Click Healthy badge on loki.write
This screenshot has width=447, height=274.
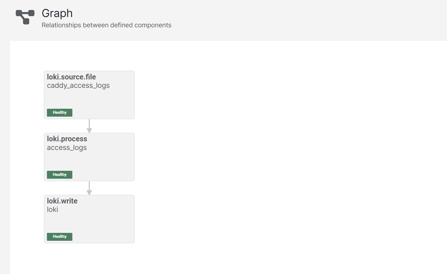coord(60,237)
